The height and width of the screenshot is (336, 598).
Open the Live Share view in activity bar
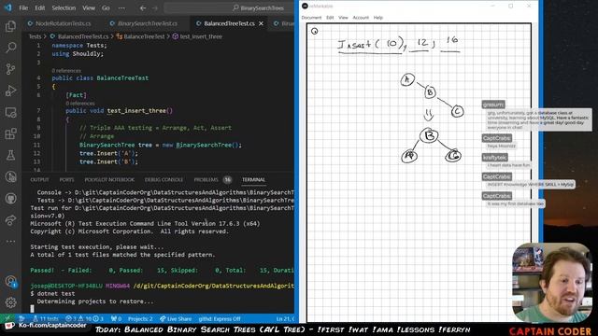pyautogui.click(x=10, y=220)
